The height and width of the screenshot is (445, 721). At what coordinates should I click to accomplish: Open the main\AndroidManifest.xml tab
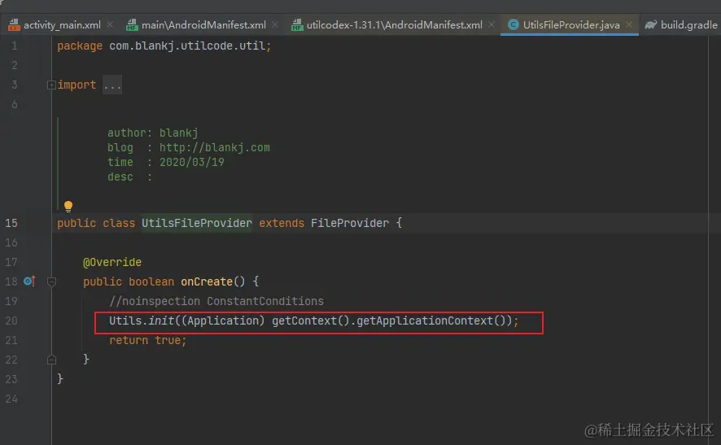click(x=203, y=25)
